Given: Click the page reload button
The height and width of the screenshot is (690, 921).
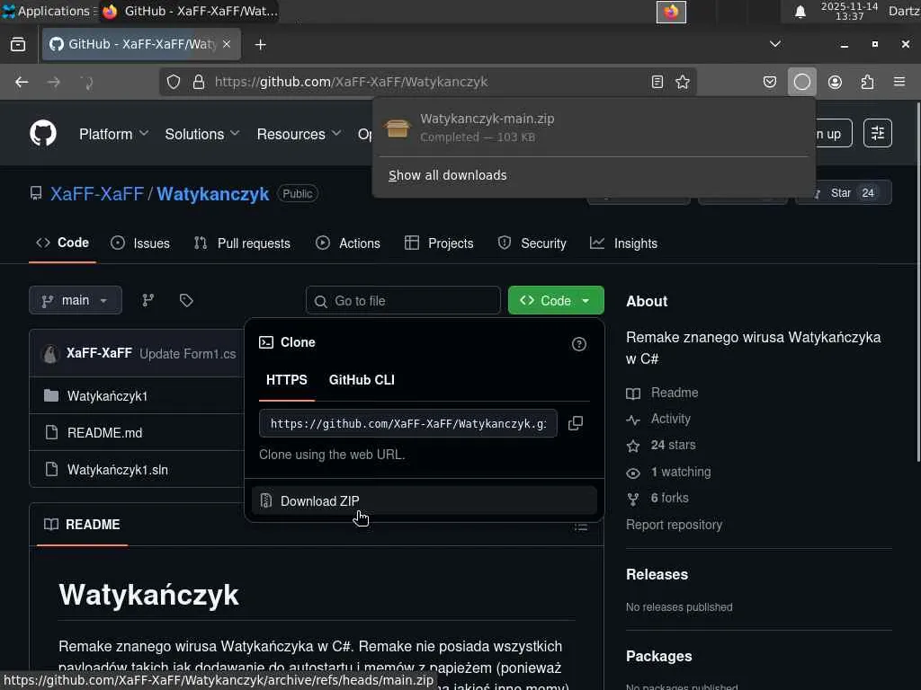Looking at the screenshot, I should 86,82.
